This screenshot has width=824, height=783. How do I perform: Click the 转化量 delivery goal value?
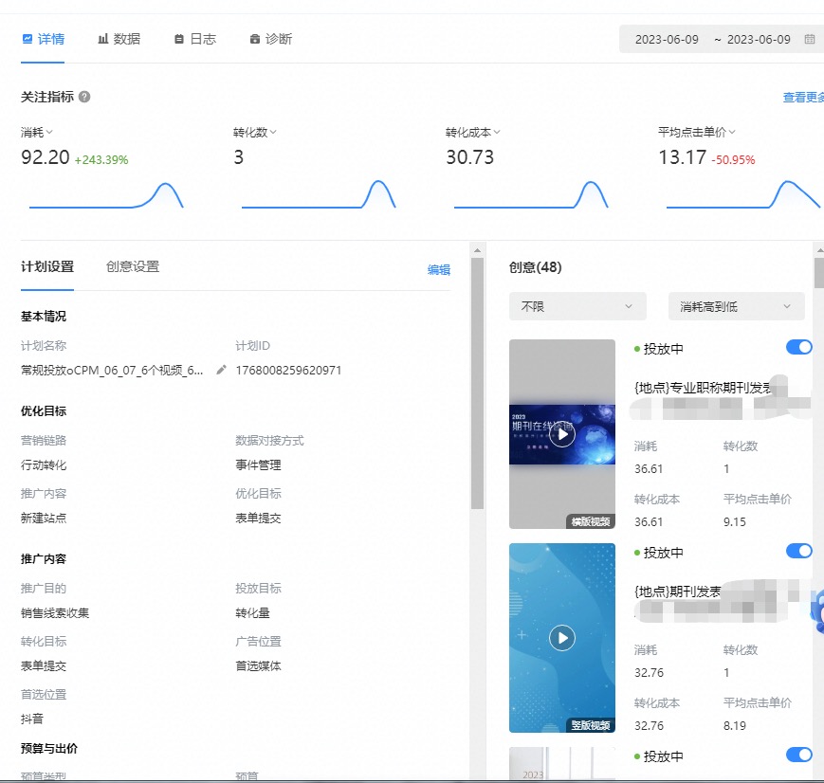(253, 612)
